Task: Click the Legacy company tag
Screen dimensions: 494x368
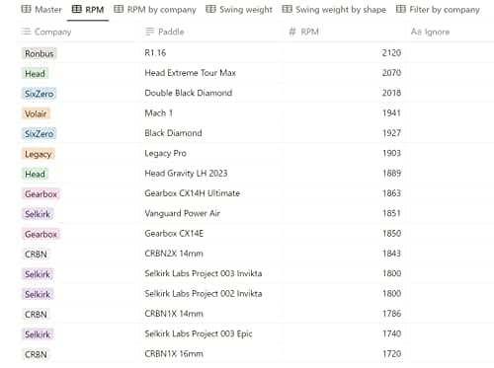Action: [38, 154]
